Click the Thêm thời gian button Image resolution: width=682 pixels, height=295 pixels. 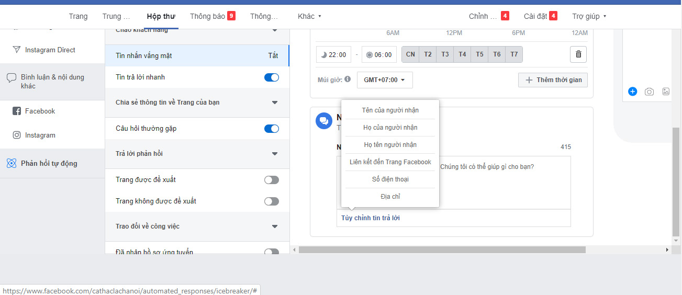[x=553, y=80]
